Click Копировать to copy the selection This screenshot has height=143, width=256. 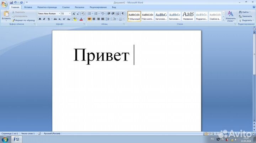20,16
